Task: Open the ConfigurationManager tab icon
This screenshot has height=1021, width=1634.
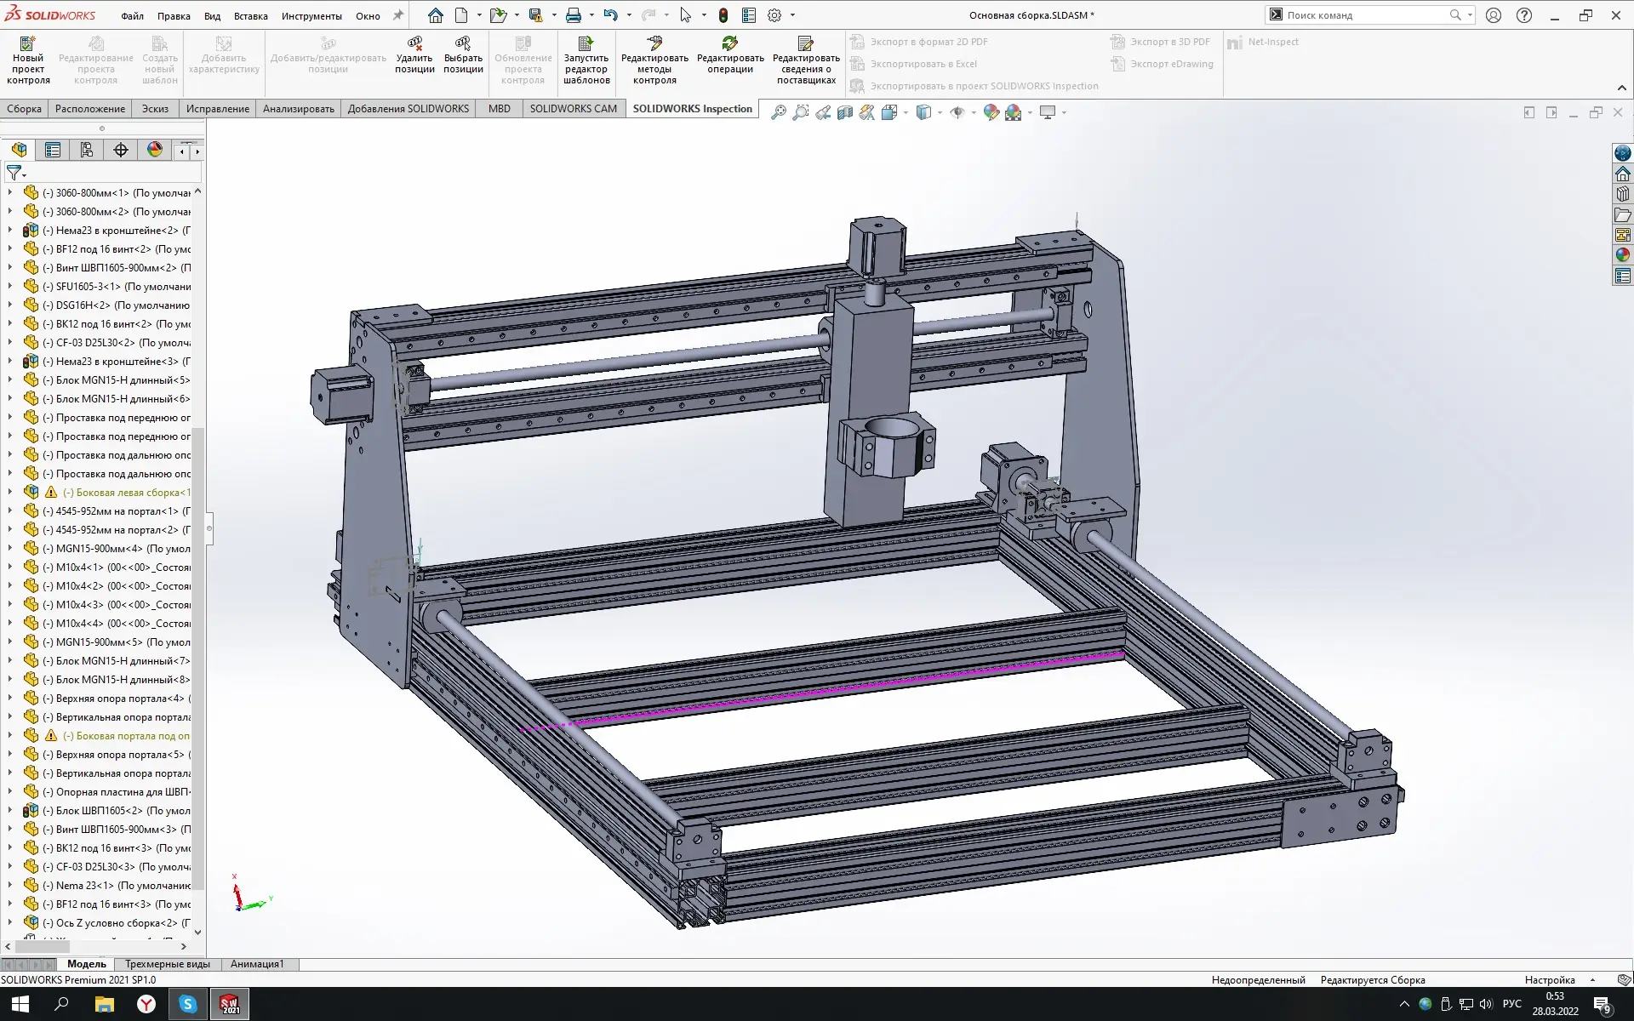Action: (x=87, y=150)
